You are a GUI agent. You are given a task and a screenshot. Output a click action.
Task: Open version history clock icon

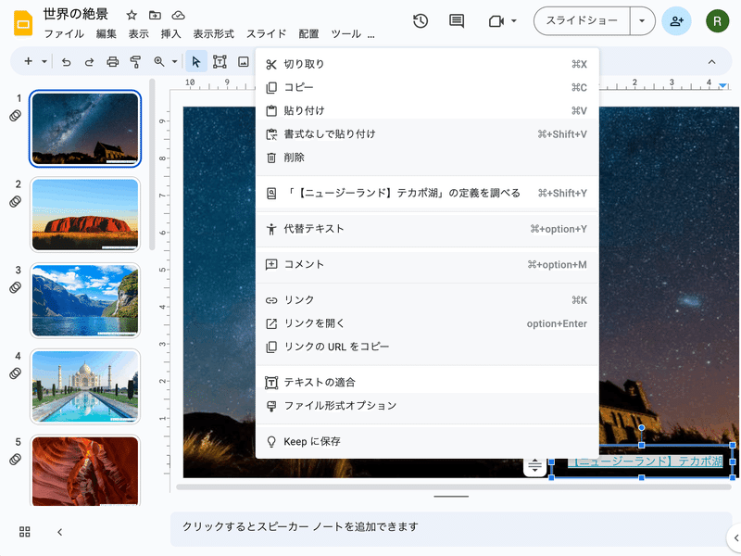(x=421, y=20)
